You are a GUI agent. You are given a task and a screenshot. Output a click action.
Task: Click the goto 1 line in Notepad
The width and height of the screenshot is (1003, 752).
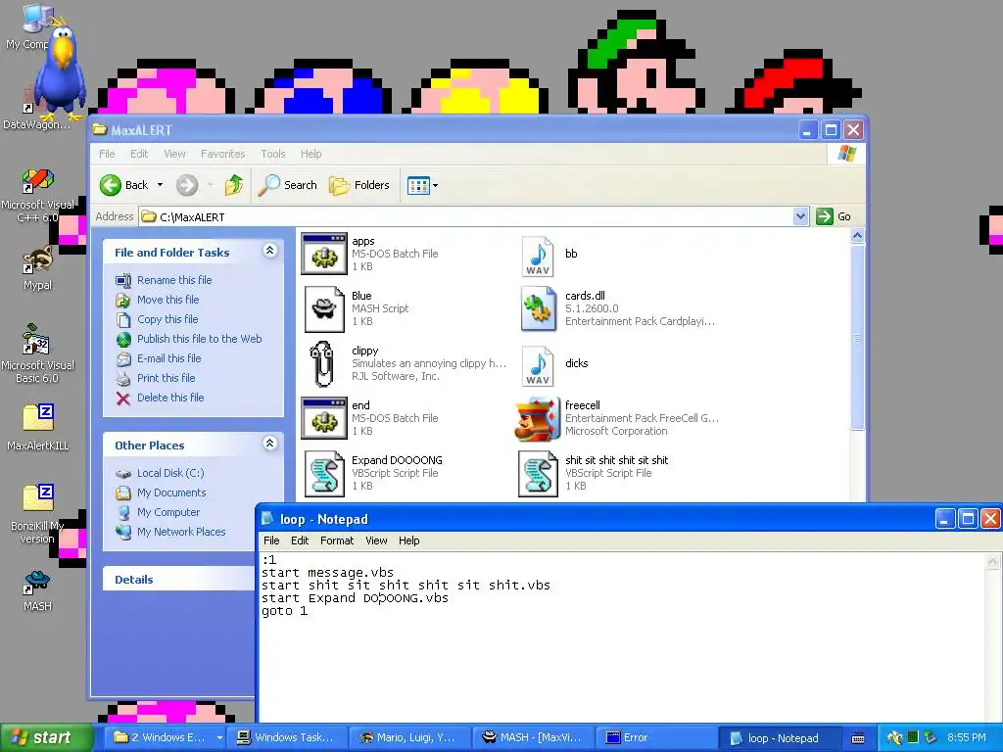point(285,611)
